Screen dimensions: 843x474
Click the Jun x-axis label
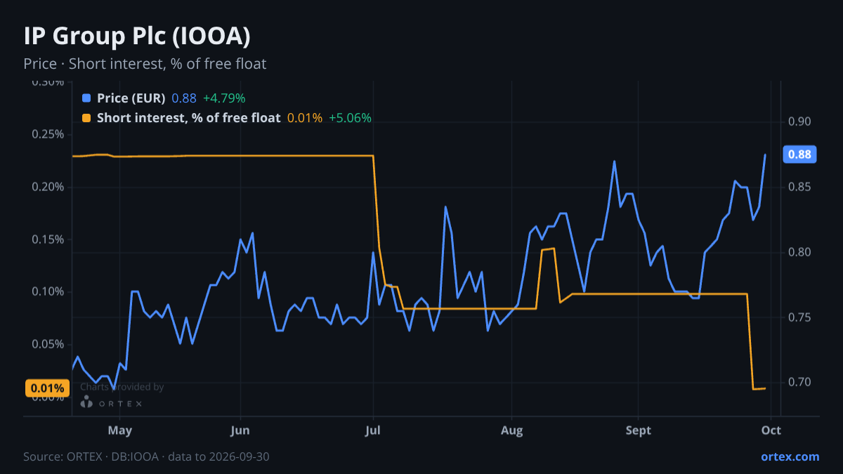(240, 430)
